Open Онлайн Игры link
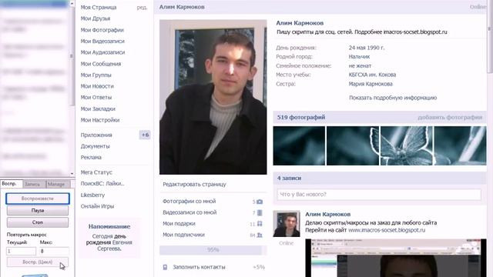The image size is (493, 277). coord(97,206)
